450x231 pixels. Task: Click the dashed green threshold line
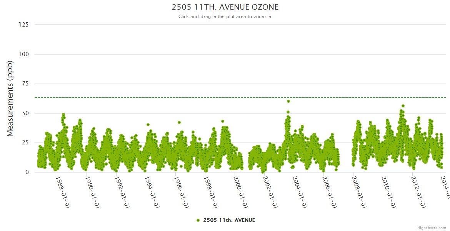tap(154, 98)
